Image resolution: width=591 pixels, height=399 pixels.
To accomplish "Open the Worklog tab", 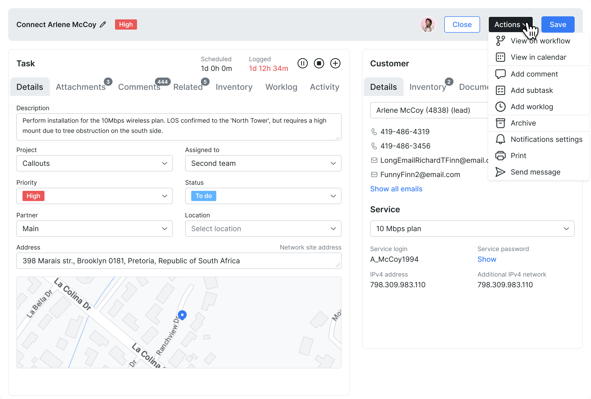I will [x=281, y=87].
